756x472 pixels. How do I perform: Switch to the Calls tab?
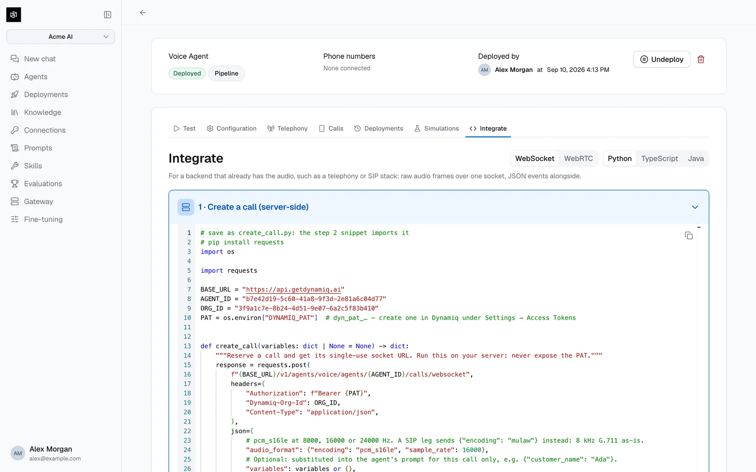(x=331, y=128)
